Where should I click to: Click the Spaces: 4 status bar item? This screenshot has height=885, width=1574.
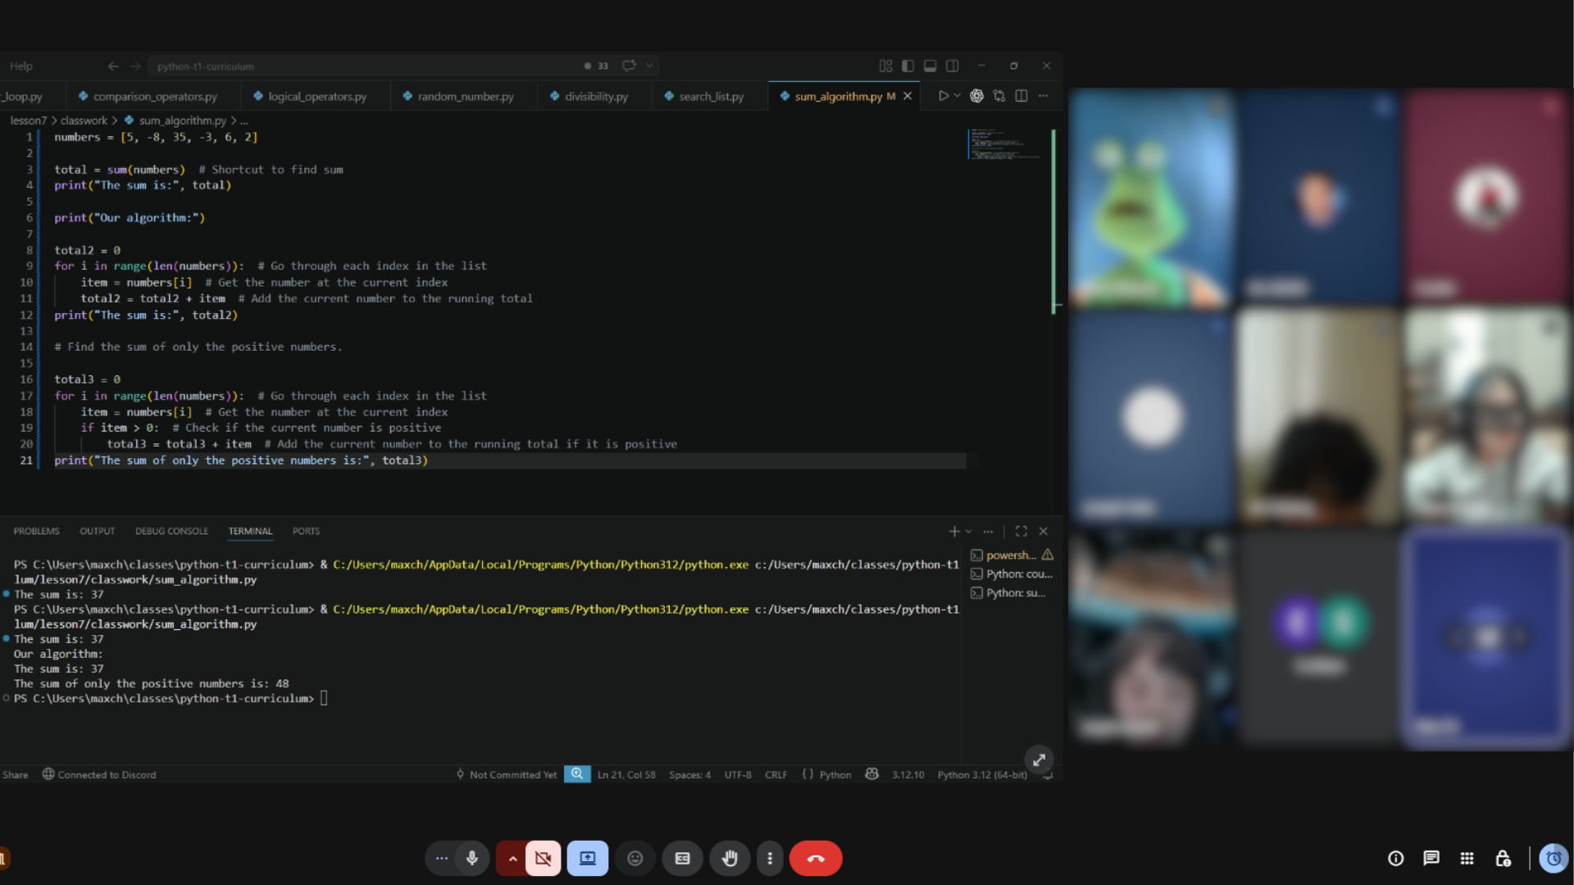click(x=689, y=774)
